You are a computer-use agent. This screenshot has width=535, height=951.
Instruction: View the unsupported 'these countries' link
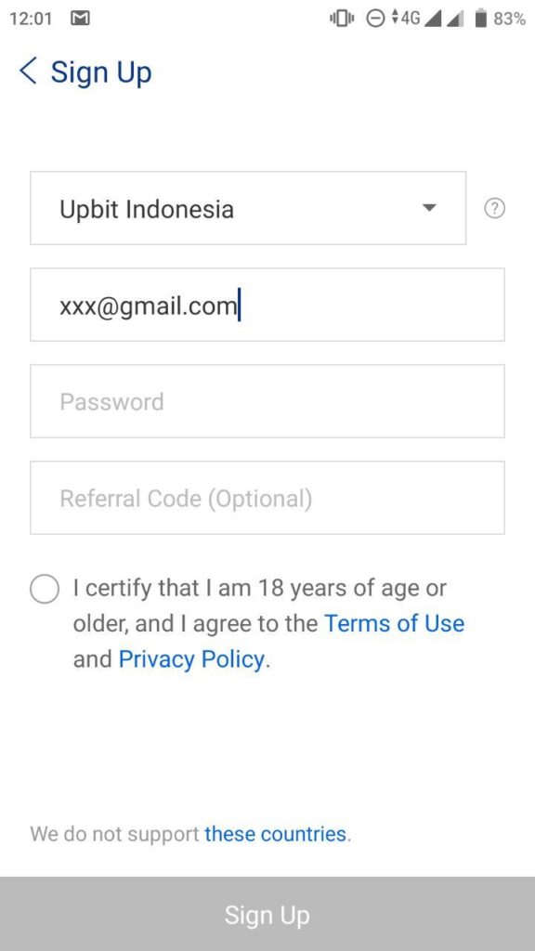275,834
